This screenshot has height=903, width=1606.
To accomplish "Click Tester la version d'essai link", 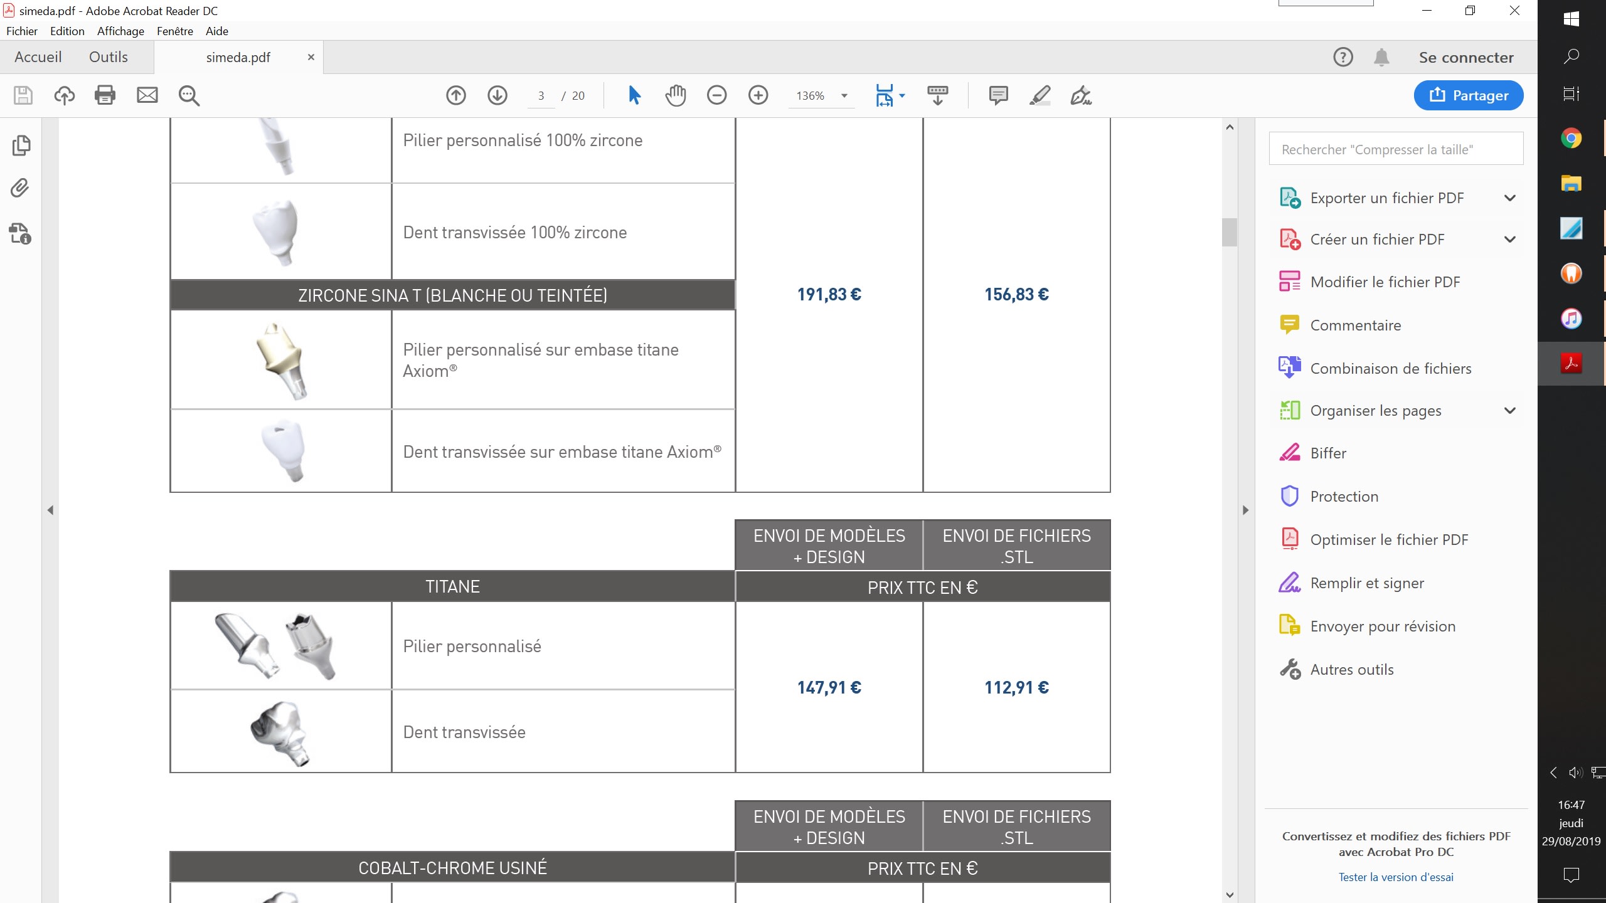I will [1396, 877].
